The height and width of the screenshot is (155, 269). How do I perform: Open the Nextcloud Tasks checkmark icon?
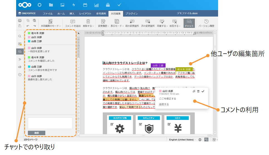[x=119, y=5]
